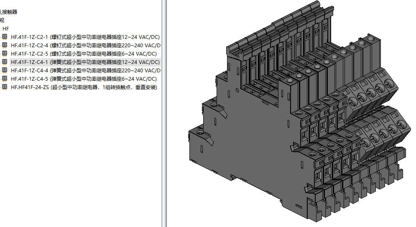Select highlighted HF.41F-1Z-C4-1 spring-type socket row
The height and width of the screenshot is (227, 416).
(x=85, y=62)
